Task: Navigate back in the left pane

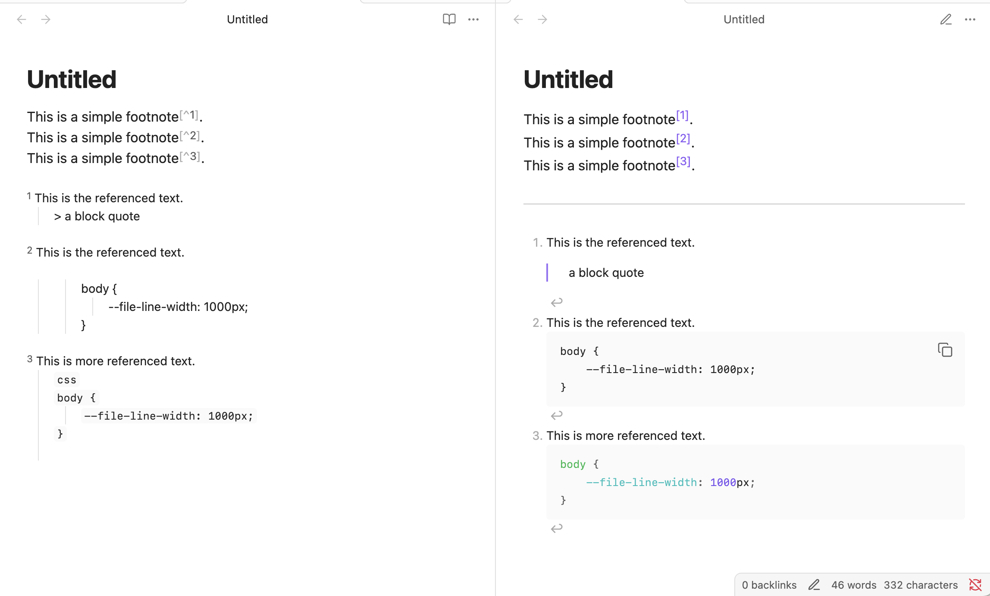Action: [22, 19]
